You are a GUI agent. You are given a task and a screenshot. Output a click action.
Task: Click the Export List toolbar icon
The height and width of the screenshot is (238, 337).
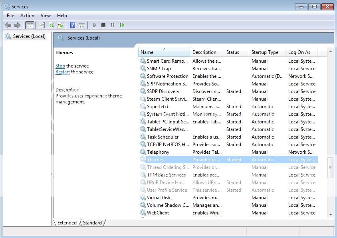point(60,25)
